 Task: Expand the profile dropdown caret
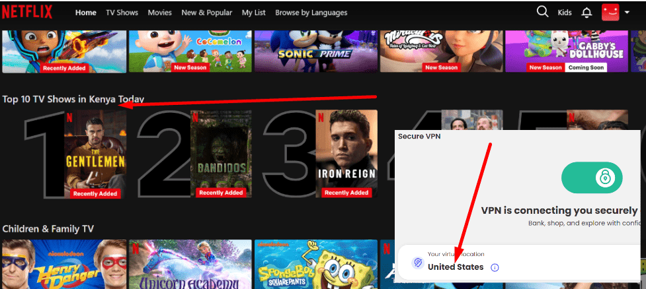coord(627,13)
